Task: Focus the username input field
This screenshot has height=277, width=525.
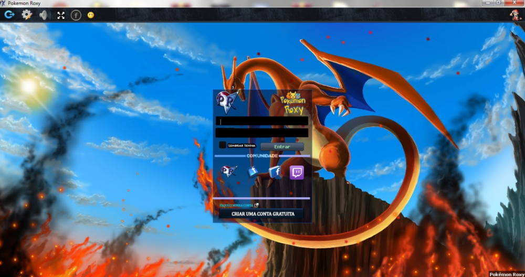Action: pos(262,121)
